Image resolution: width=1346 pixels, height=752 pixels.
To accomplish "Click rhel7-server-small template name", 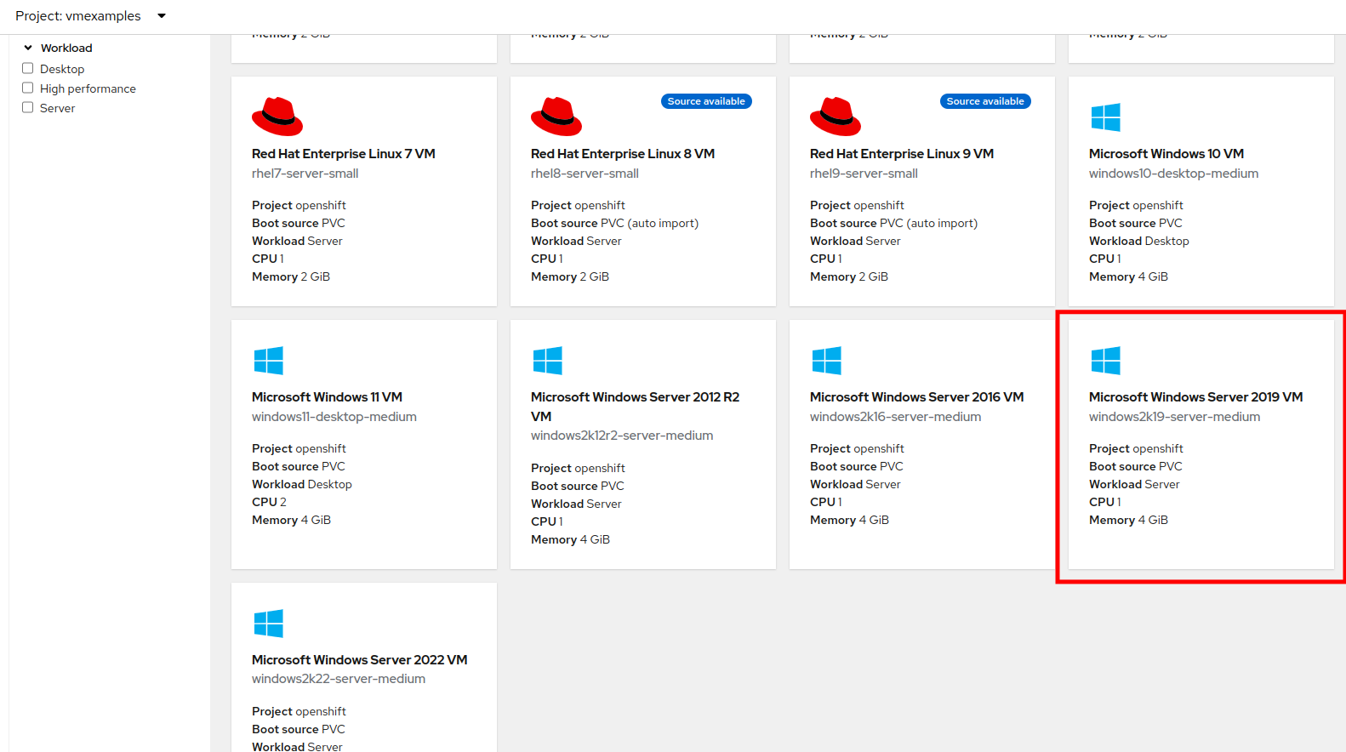I will coord(305,174).
